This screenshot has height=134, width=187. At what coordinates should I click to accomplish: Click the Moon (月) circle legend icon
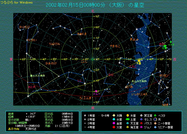(156, 119)
